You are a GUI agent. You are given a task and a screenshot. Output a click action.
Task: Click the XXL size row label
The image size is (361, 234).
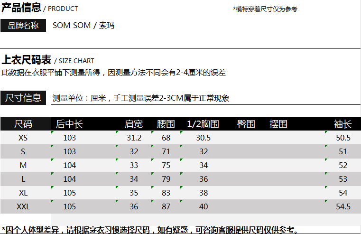(23, 207)
